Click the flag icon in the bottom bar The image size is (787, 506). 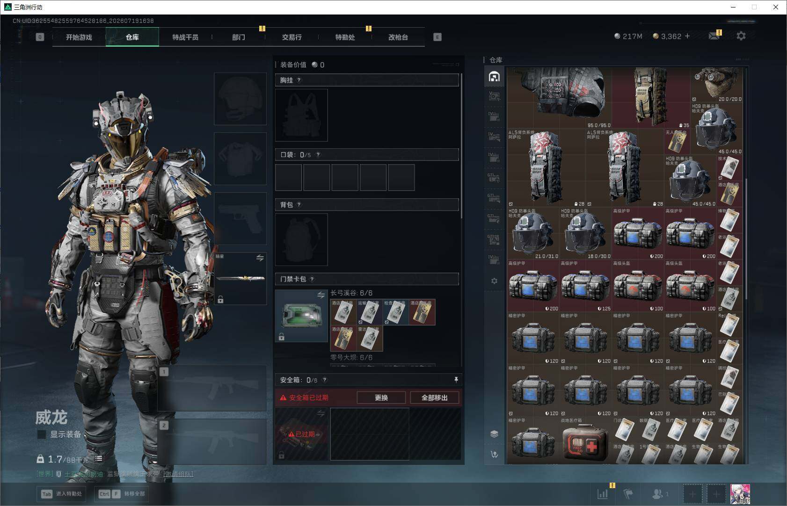(628, 493)
